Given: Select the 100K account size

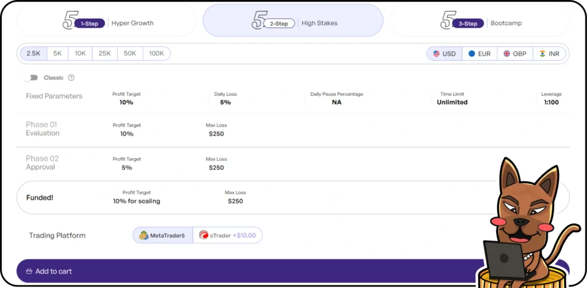Looking at the screenshot, I should click(156, 53).
